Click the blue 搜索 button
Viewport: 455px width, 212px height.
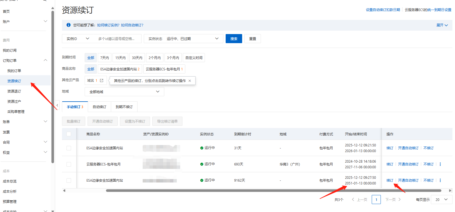[234, 39]
